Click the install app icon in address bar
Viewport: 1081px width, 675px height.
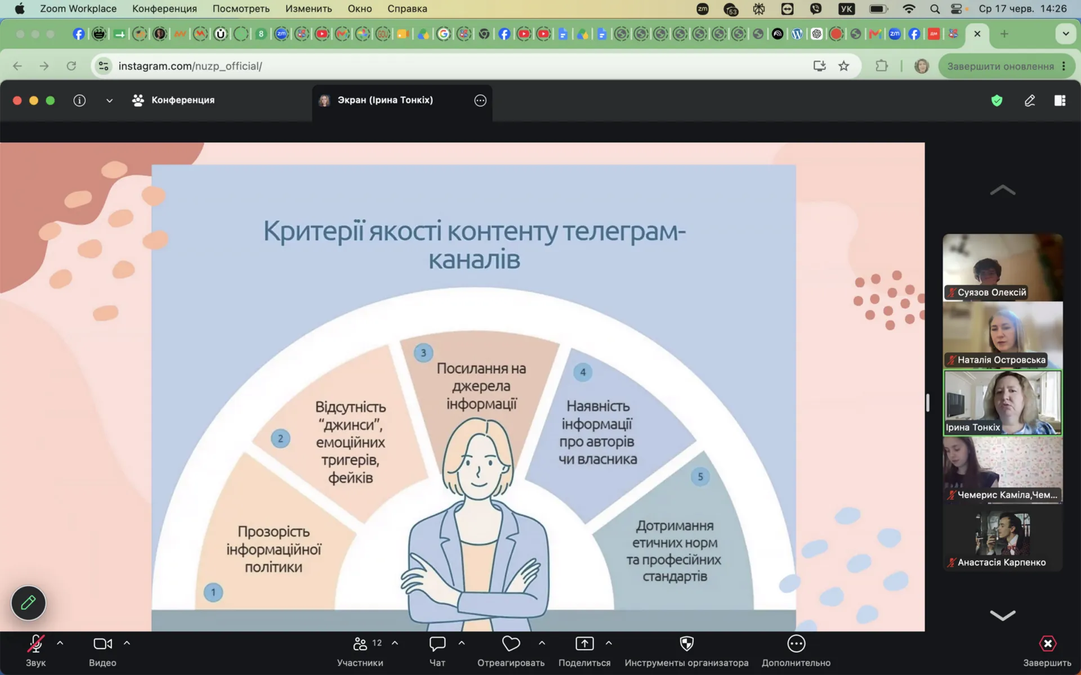point(819,66)
